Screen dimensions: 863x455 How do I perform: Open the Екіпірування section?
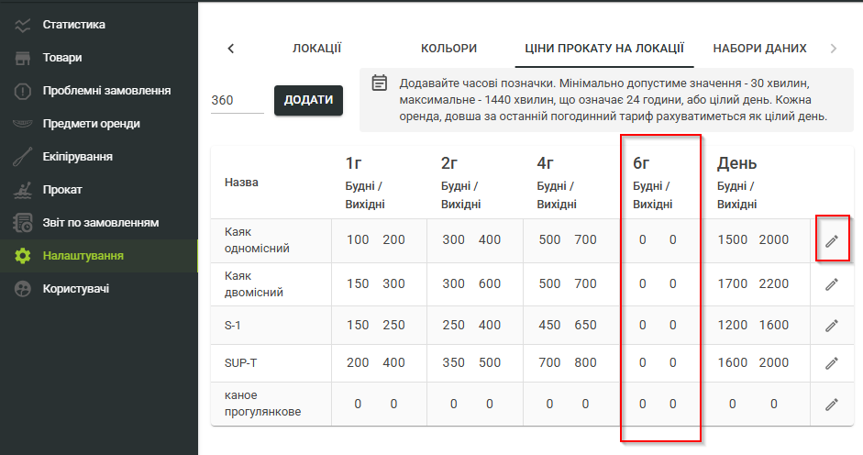pyautogui.click(x=78, y=157)
